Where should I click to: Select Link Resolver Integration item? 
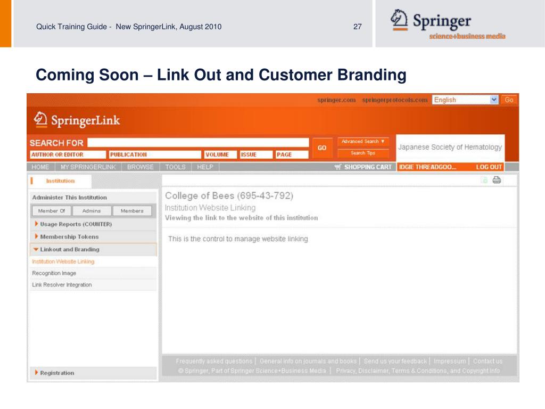(x=62, y=285)
